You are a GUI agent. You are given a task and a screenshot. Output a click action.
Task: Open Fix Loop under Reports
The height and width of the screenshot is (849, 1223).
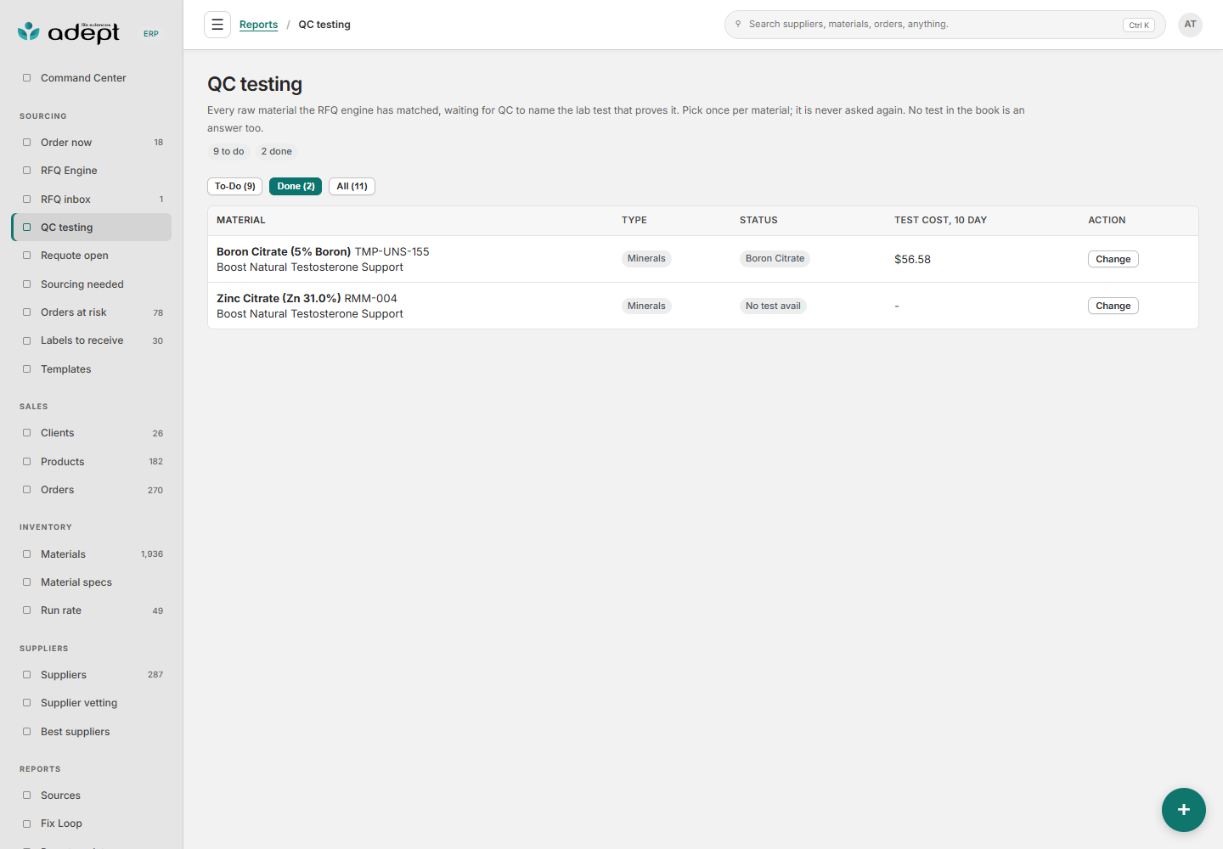(x=92, y=824)
